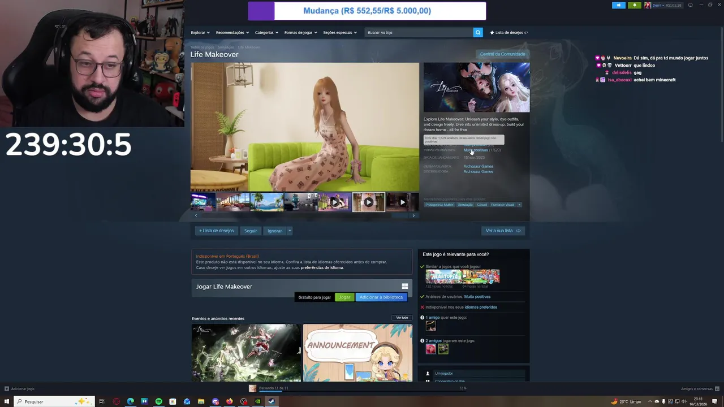
Task: Open the Seções especiais dropdown
Action: tap(340, 32)
